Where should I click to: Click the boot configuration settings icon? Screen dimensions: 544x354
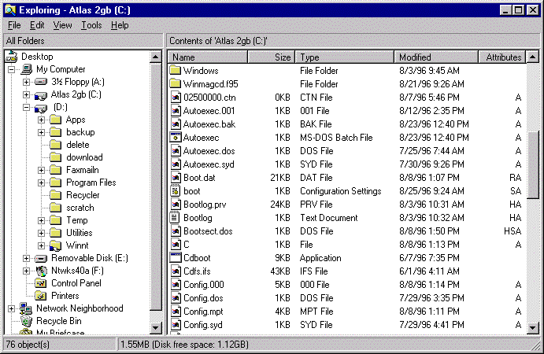[x=176, y=190]
